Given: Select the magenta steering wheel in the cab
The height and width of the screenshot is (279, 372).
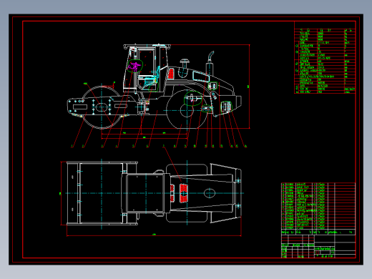Looking at the screenshot, I should (134, 67).
